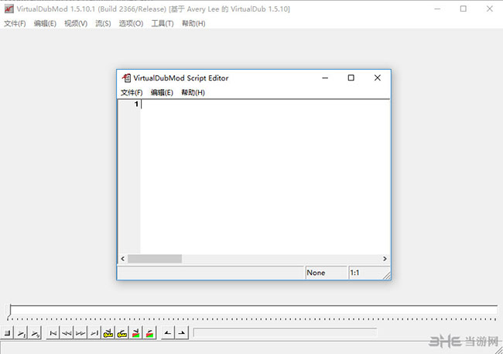Click the frame position readout field
This screenshot has width=503, height=354.
(286, 333)
